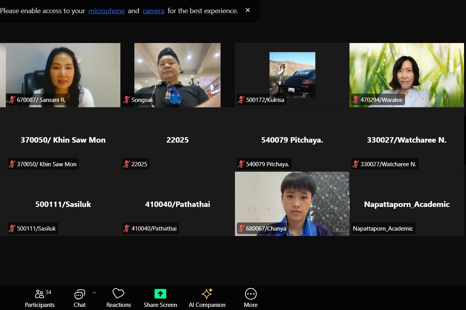
Task: Click the microphone access link
Action: tap(106, 11)
